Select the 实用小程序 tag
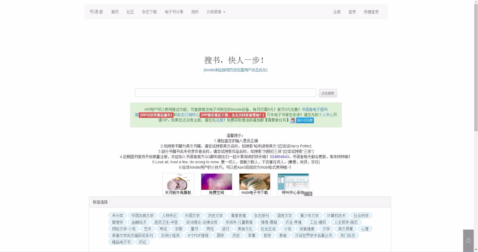The width and height of the screenshot is (478, 252). (170, 235)
